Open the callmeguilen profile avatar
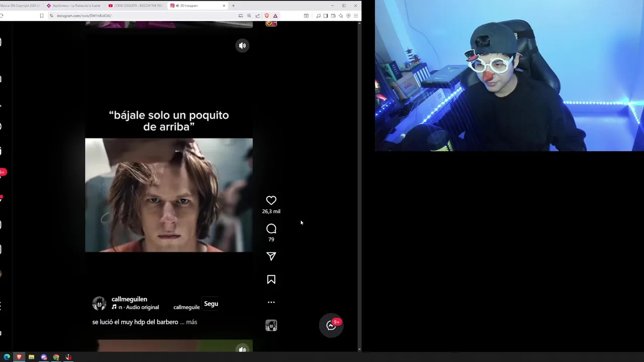The height and width of the screenshot is (362, 644). click(x=99, y=303)
